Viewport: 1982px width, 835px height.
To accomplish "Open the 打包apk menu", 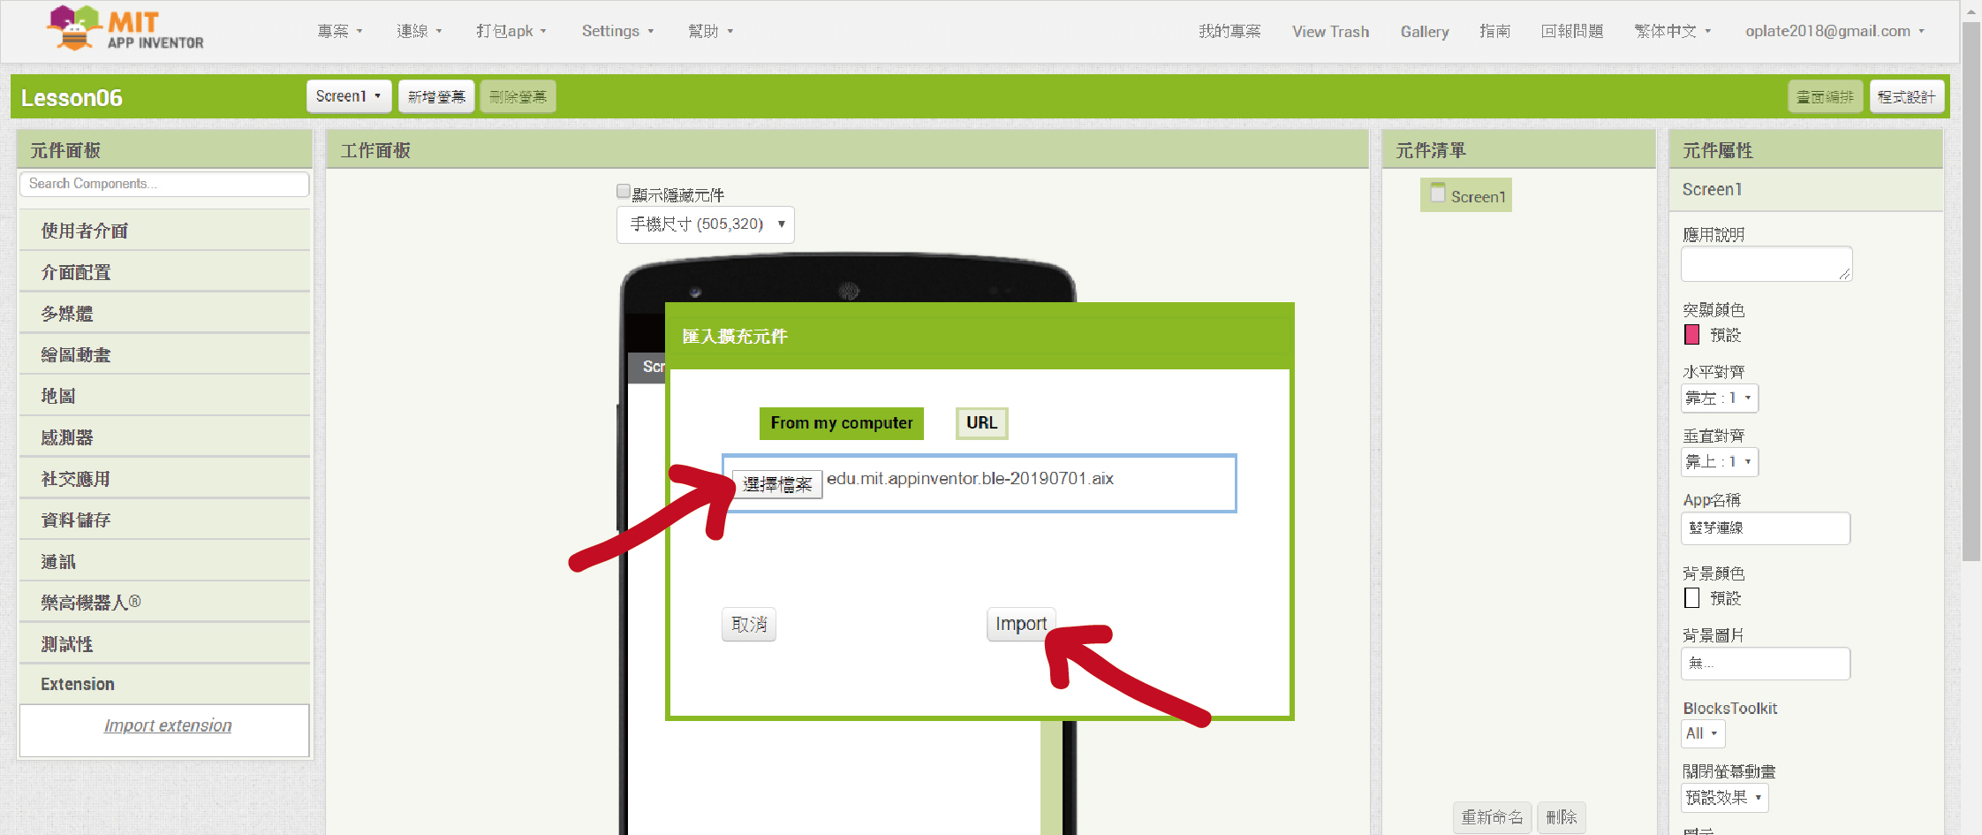I will pos(511,31).
